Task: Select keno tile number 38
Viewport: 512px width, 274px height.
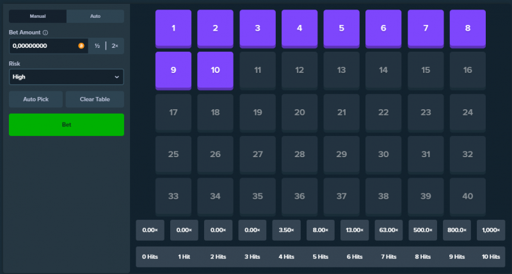Action: [383, 197]
